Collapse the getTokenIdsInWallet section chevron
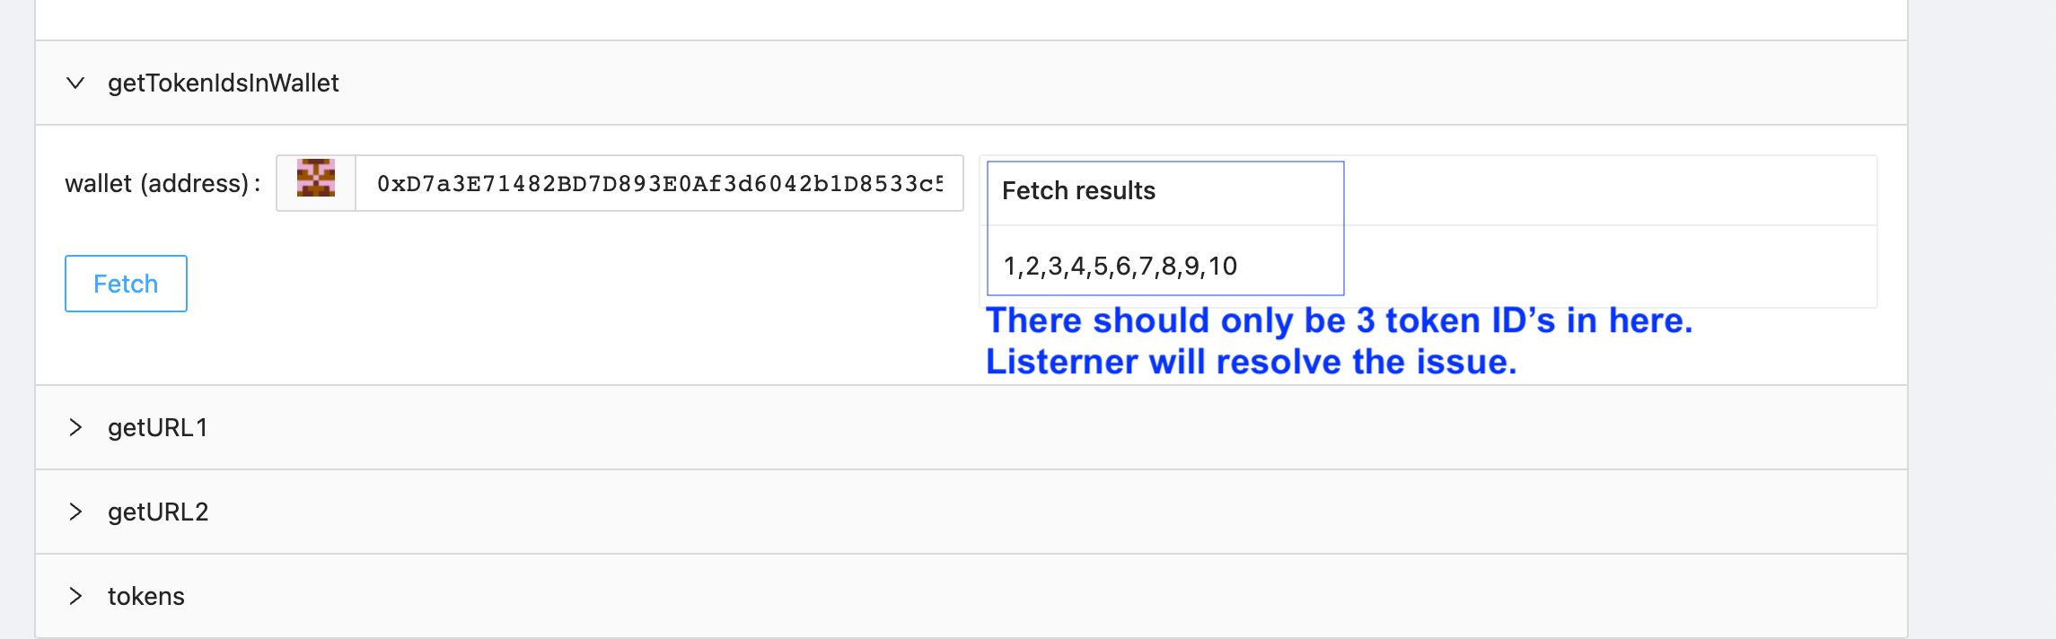Screen dimensions: 2056x639 click(75, 83)
